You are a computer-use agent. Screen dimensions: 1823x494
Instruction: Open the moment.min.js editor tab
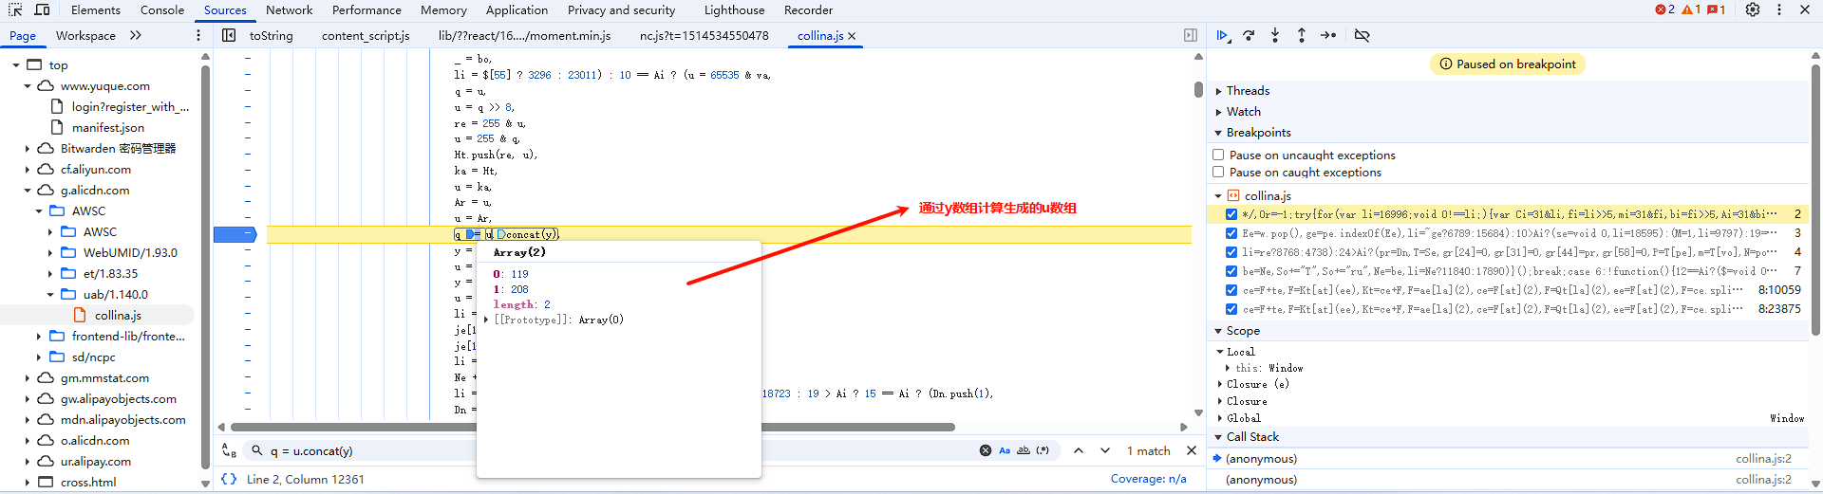(524, 36)
